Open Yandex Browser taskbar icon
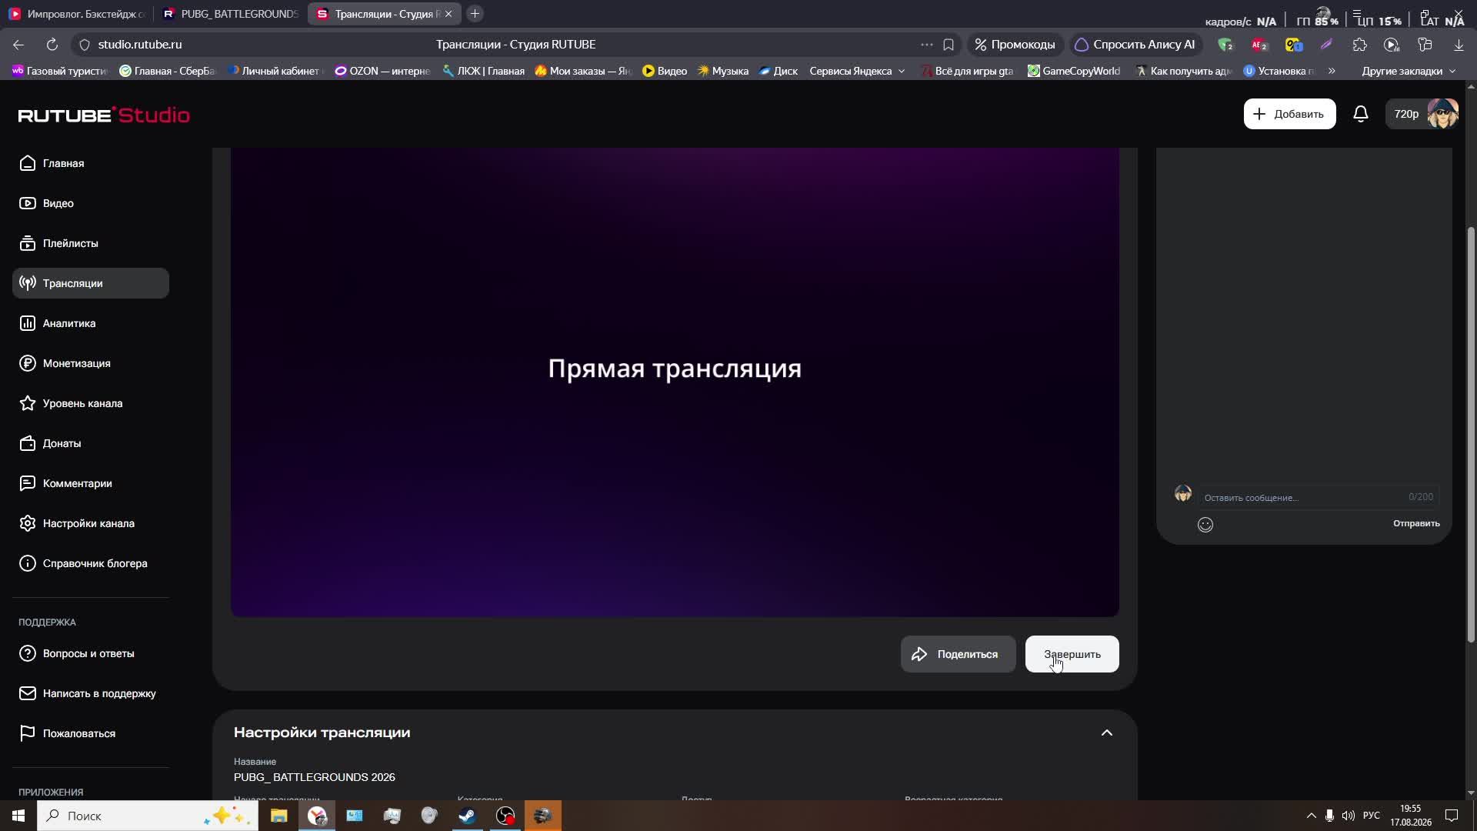This screenshot has width=1477, height=831. point(317,816)
